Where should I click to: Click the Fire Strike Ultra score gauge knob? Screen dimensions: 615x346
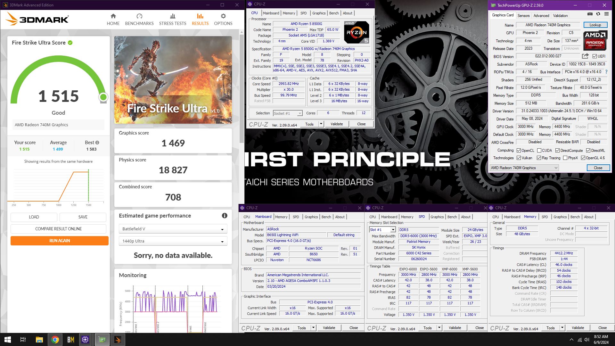pos(103,97)
